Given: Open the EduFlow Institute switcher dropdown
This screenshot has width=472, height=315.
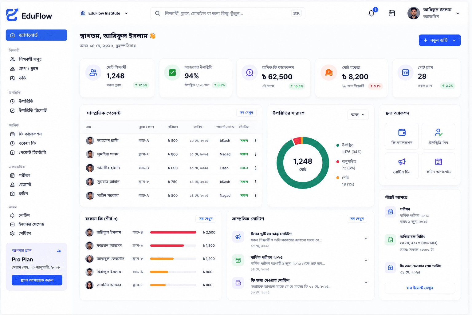Looking at the screenshot, I should click(104, 13).
